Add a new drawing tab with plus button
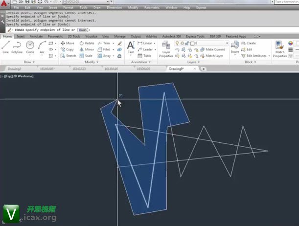Screen dimensions: 299x226 204,69
